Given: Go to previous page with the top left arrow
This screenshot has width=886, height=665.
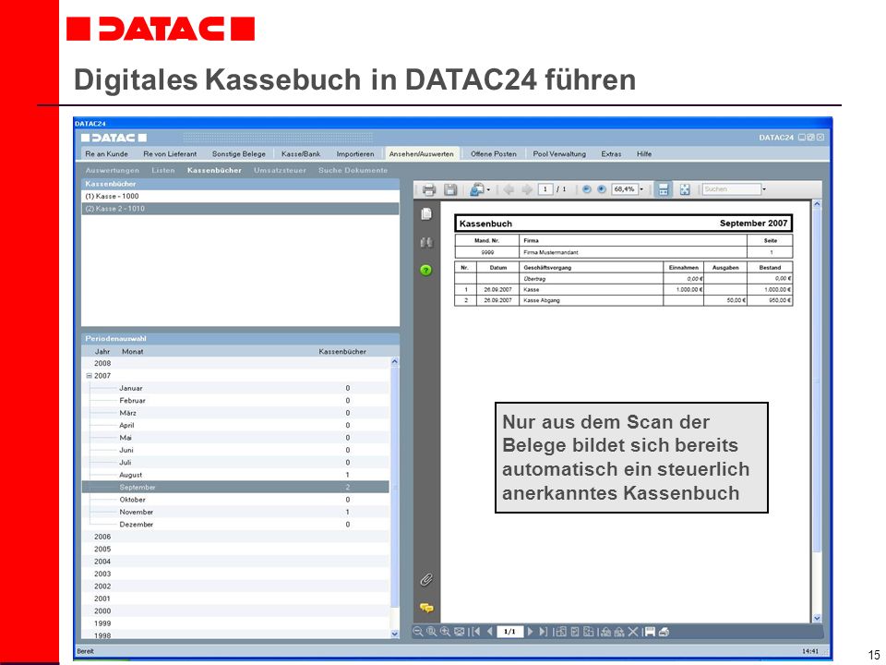Looking at the screenshot, I should [x=509, y=189].
